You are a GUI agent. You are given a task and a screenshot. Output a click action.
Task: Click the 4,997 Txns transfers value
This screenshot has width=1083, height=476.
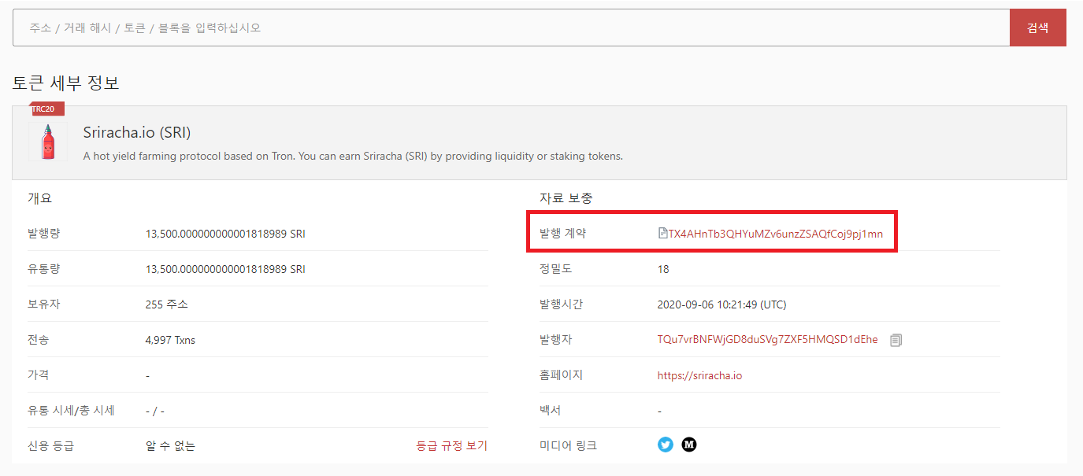(x=170, y=340)
